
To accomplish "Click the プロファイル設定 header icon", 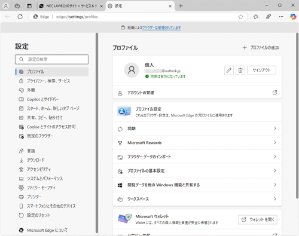I will point(124,111).
